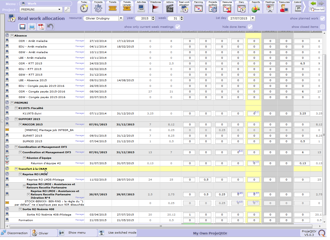Click the Disconnection button

[x=15, y=233]
